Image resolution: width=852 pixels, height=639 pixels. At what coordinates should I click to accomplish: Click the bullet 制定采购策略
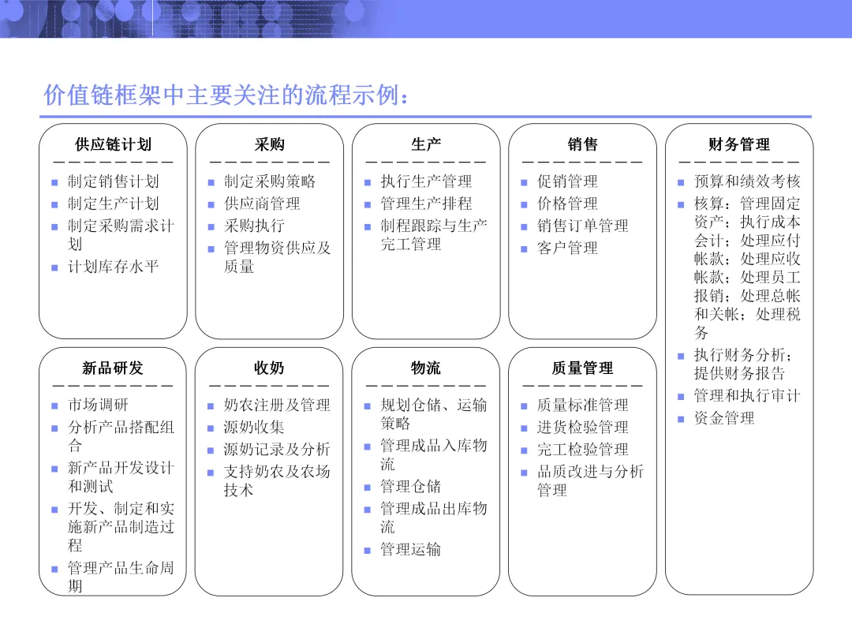coord(270,181)
